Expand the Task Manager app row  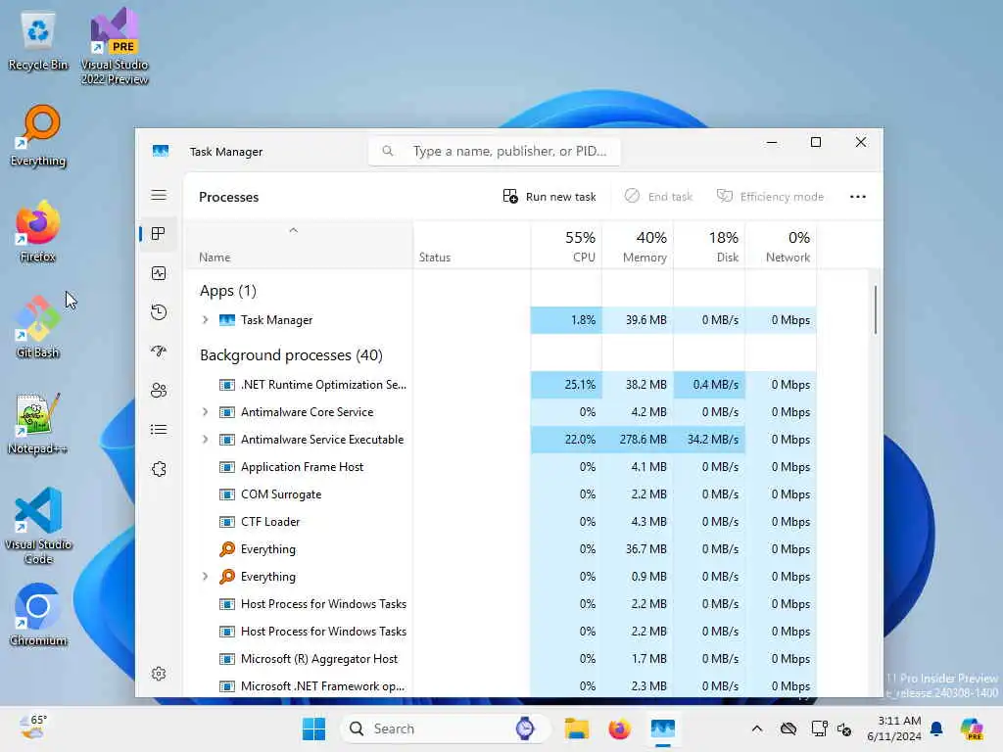pyautogui.click(x=206, y=320)
